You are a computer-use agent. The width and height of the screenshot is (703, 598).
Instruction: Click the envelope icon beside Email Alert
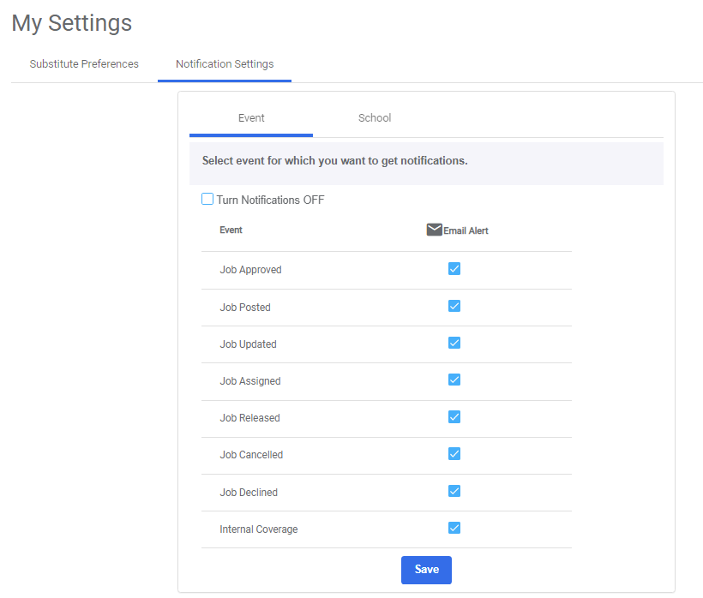pos(434,230)
